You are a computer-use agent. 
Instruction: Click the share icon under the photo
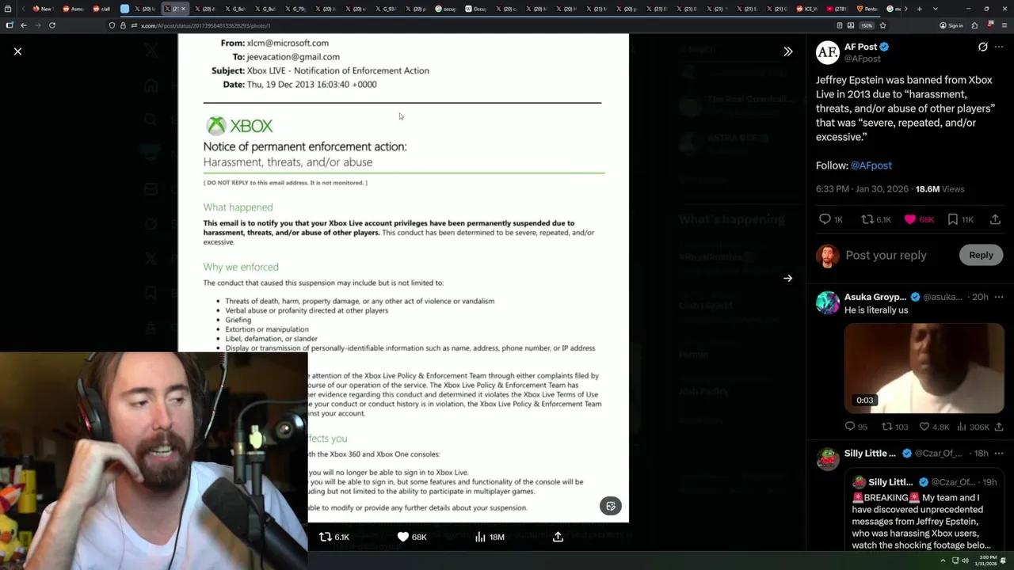(558, 537)
